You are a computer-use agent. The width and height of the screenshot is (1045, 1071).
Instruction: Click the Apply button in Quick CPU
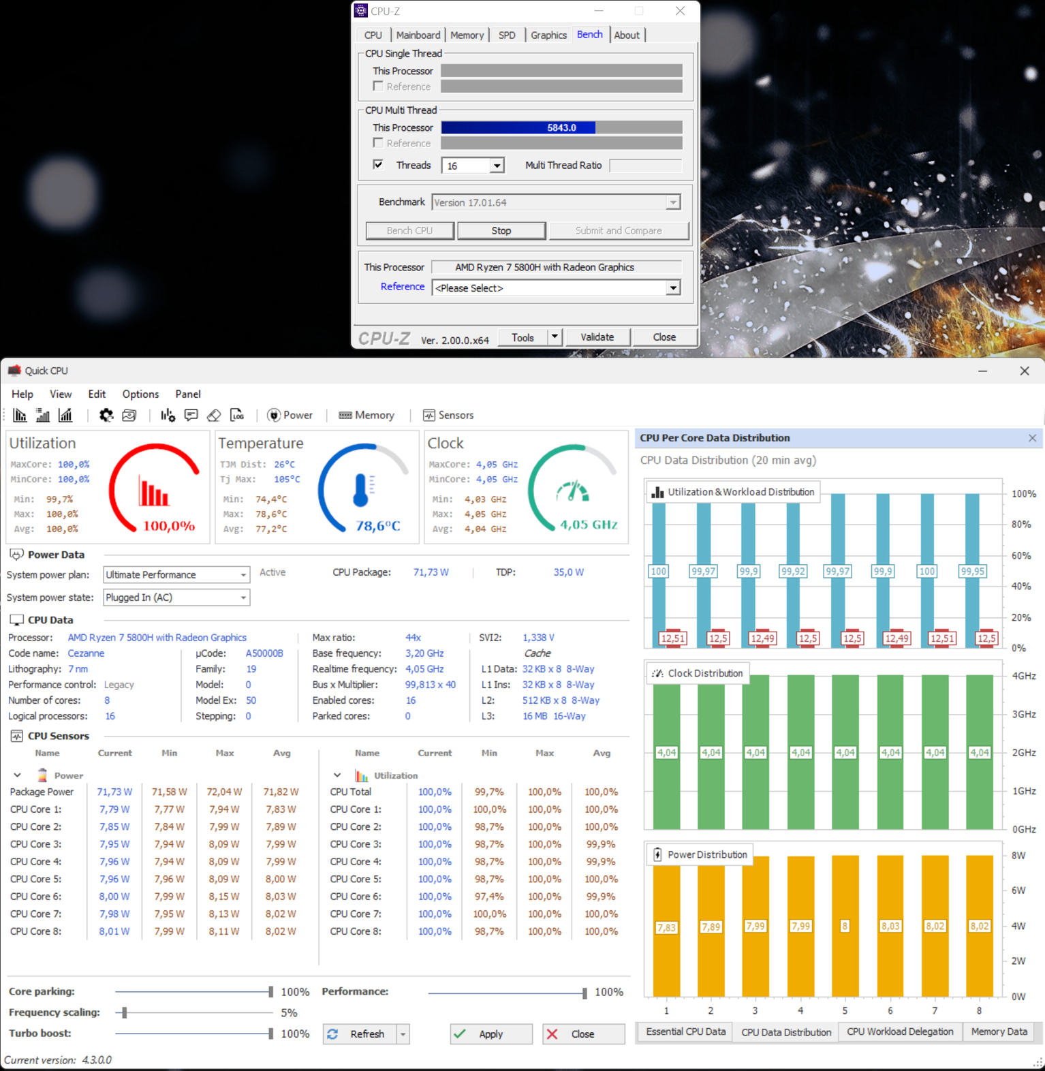pos(491,1034)
